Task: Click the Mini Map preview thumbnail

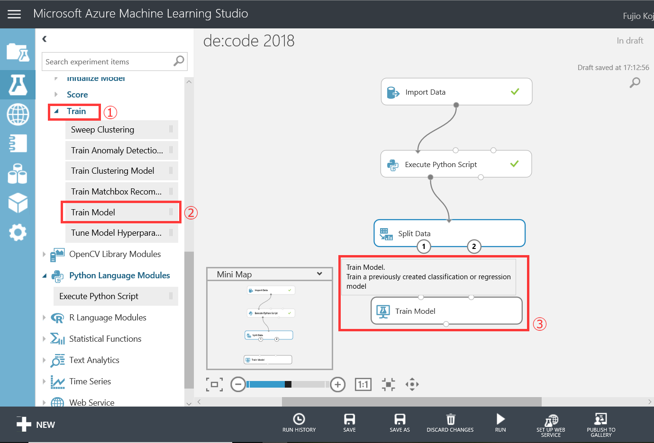Action: click(x=270, y=325)
